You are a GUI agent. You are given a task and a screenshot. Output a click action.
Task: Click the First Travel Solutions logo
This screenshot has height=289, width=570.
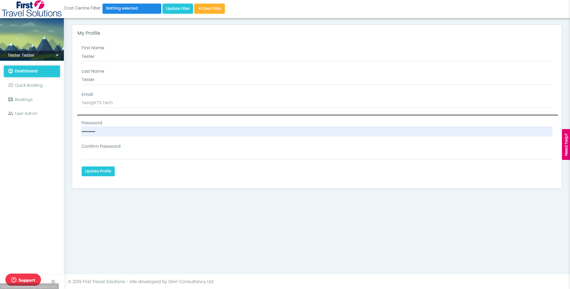point(31,9)
